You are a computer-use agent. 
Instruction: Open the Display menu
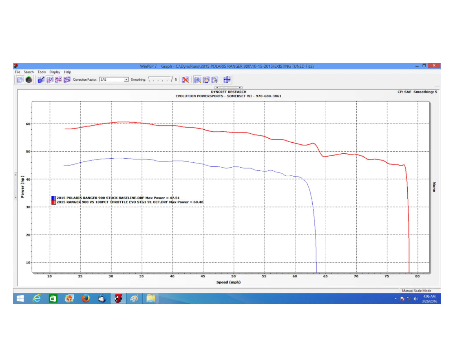click(x=55, y=72)
